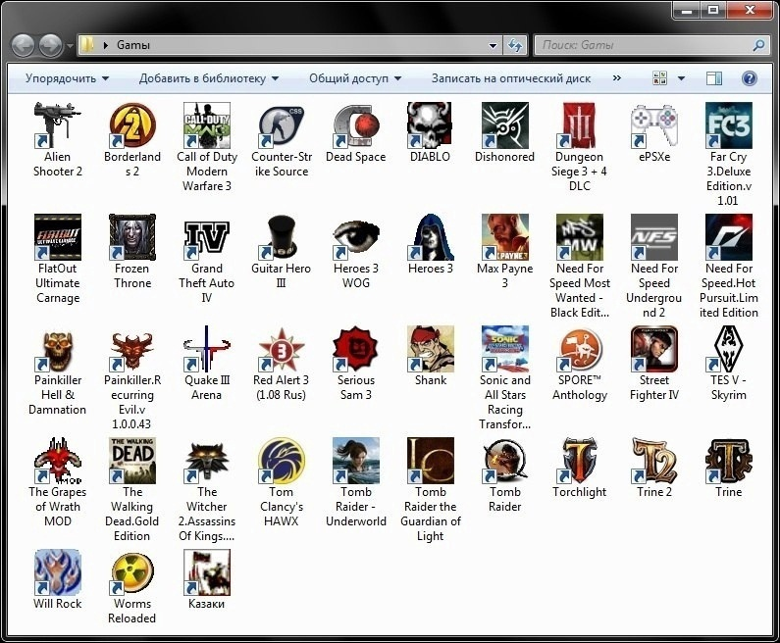This screenshot has height=643, width=780.
Task: Select the Alien Shooter 2 shortcut icon
Action: click(x=57, y=125)
